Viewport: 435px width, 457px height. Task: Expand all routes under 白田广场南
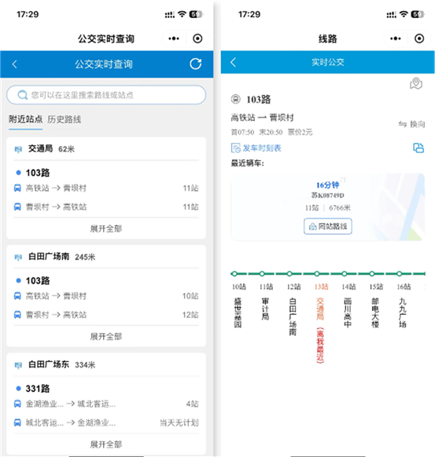point(106,336)
